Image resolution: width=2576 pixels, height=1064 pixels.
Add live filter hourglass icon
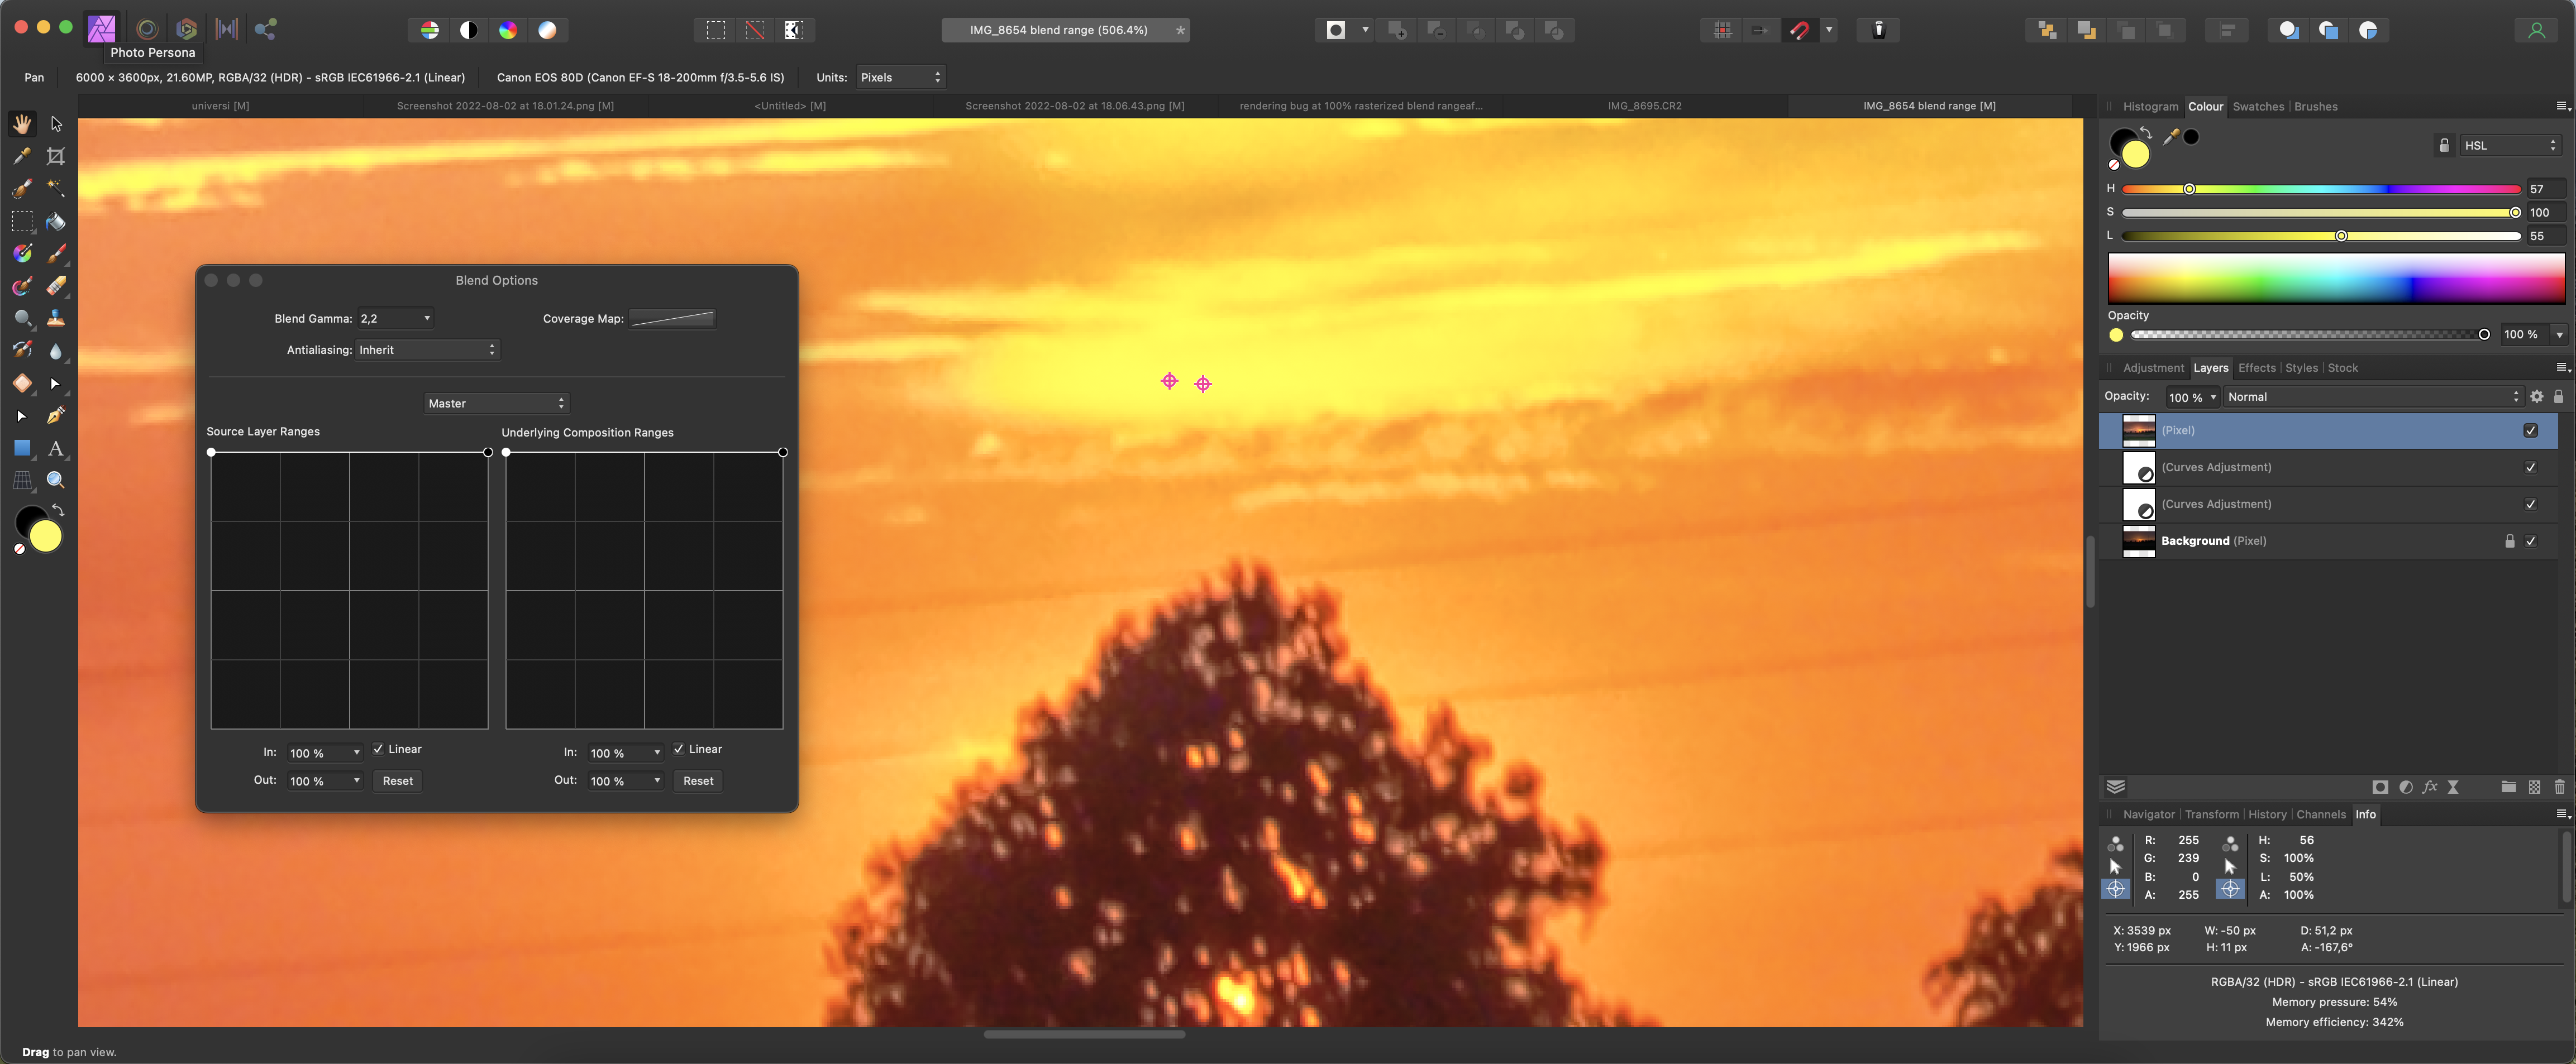point(2453,787)
